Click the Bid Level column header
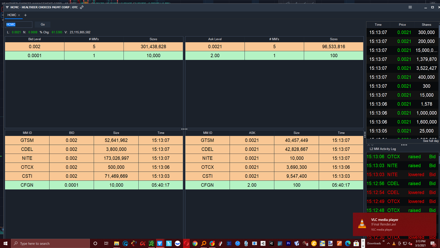Image resolution: width=440 pixels, height=248 pixels. coord(34,39)
